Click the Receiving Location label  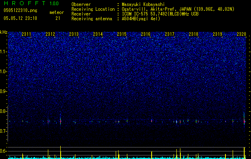(x=93, y=9)
